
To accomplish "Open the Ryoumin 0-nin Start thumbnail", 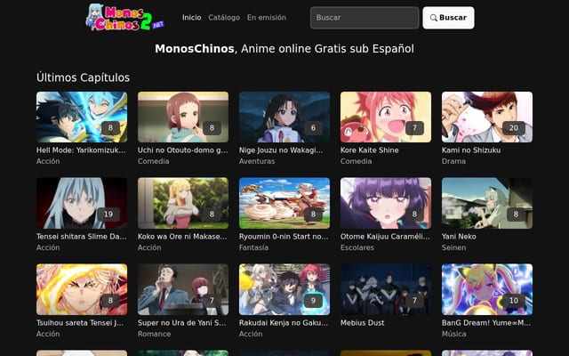I will 284,203.
